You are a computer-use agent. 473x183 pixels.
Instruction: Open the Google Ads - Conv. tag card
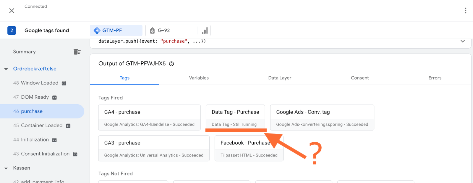[x=322, y=118]
